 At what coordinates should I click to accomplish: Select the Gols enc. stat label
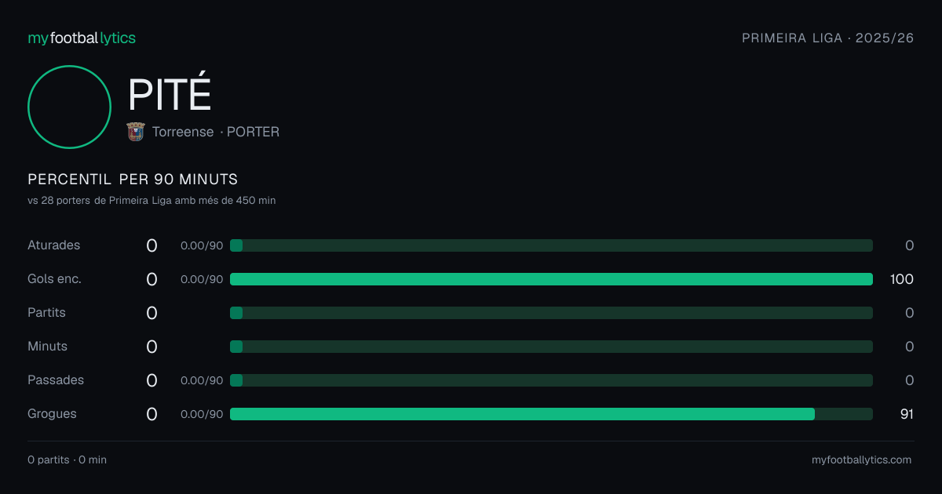(54, 279)
